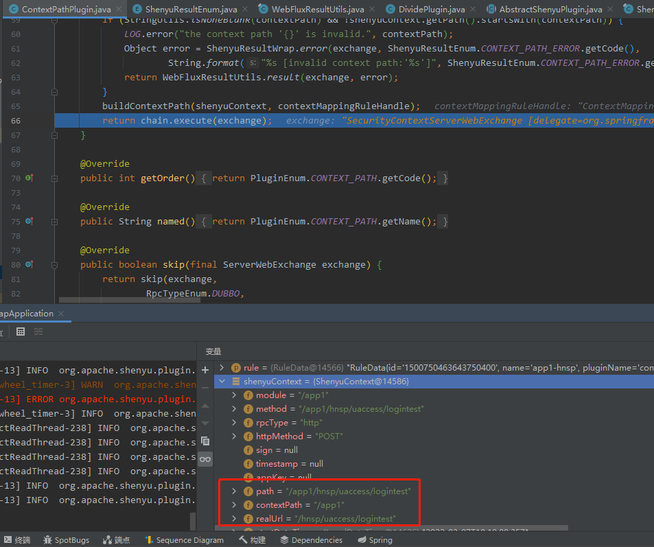Click the override gutter icon beside getOrder()
Viewport: 654px width, 547px height.
30,178
